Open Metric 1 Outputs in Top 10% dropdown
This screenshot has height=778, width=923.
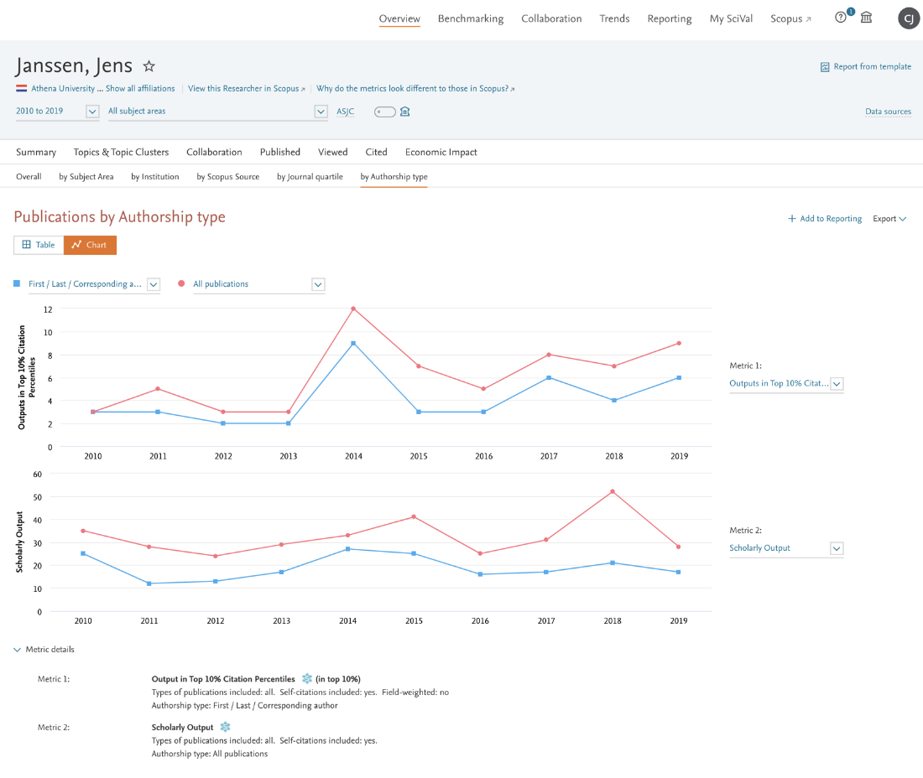[x=786, y=383]
